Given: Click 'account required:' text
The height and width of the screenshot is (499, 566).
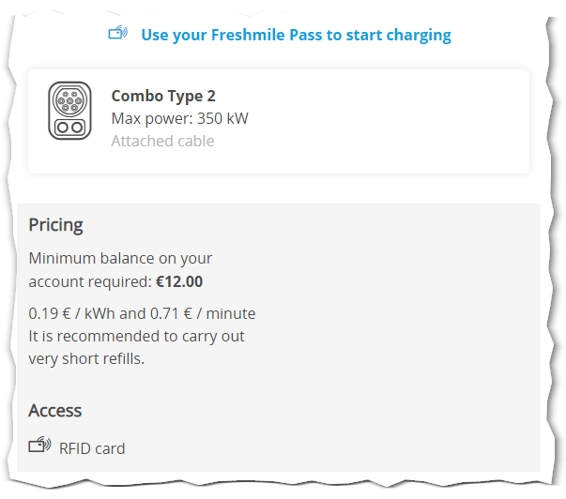Looking at the screenshot, I should pyautogui.click(x=90, y=282).
